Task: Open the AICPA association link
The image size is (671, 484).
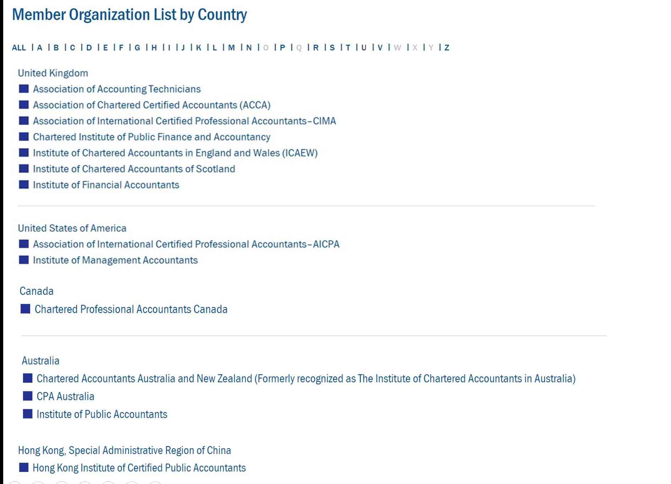Action: (186, 244)
